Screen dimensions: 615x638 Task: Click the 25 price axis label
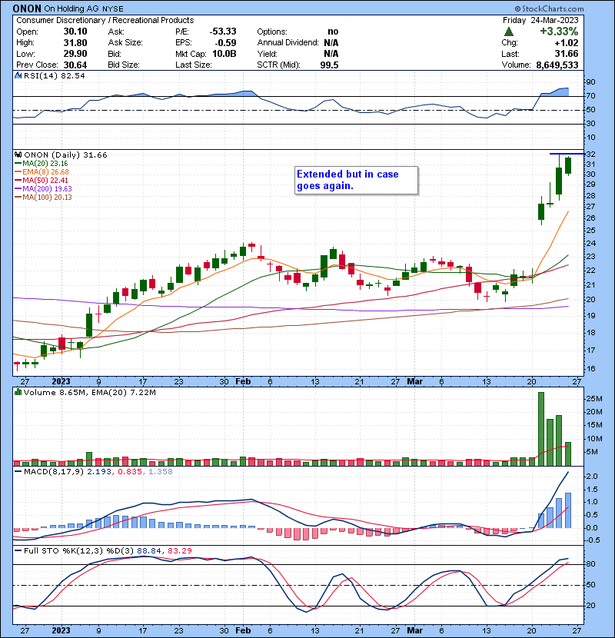click(590, 231)
